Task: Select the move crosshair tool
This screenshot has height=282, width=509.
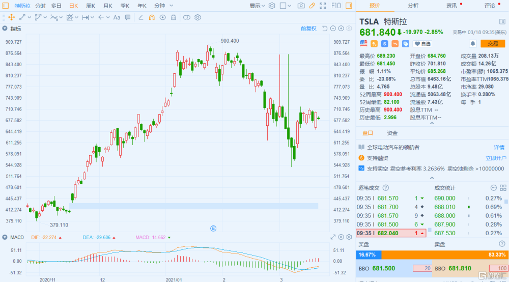Action: 11,17
